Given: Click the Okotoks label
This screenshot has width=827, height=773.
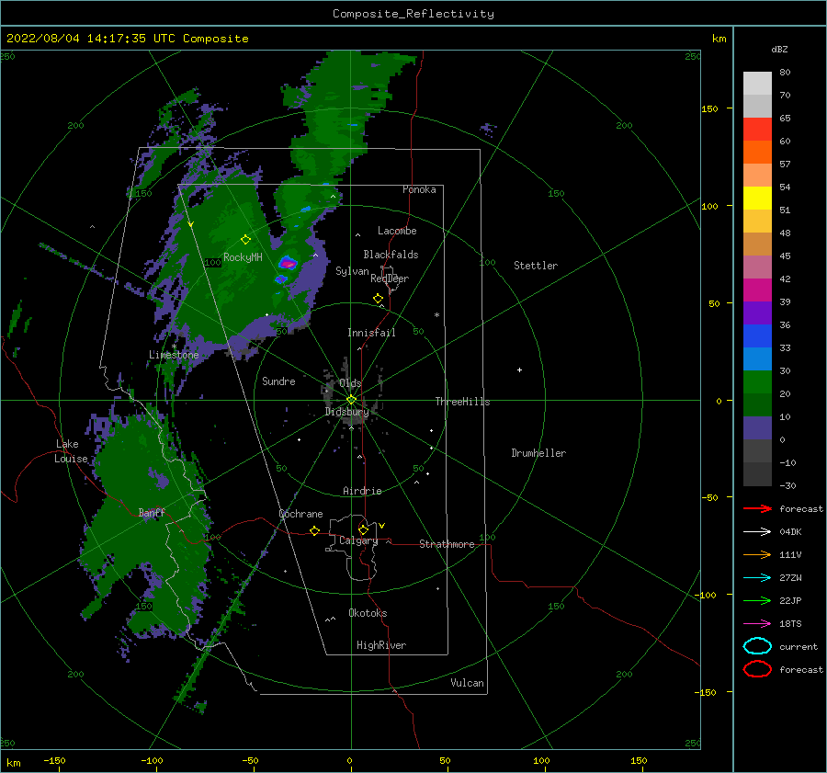Looking at the screenshot, I should (x=368, y=612).
